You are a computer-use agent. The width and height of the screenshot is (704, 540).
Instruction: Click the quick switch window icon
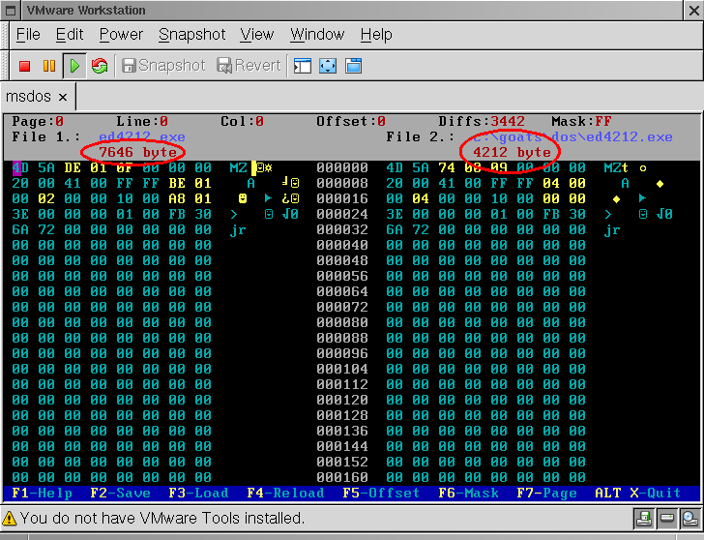pyautogui.click(x=353, y=66)
